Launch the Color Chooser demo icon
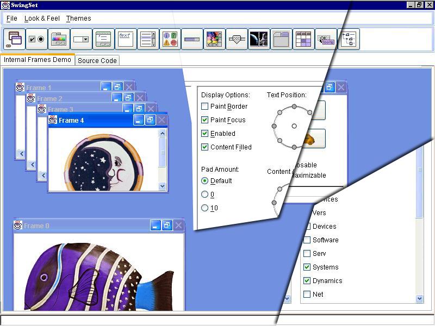This screenshot has width=435, height=326. (x=59, y=39)
